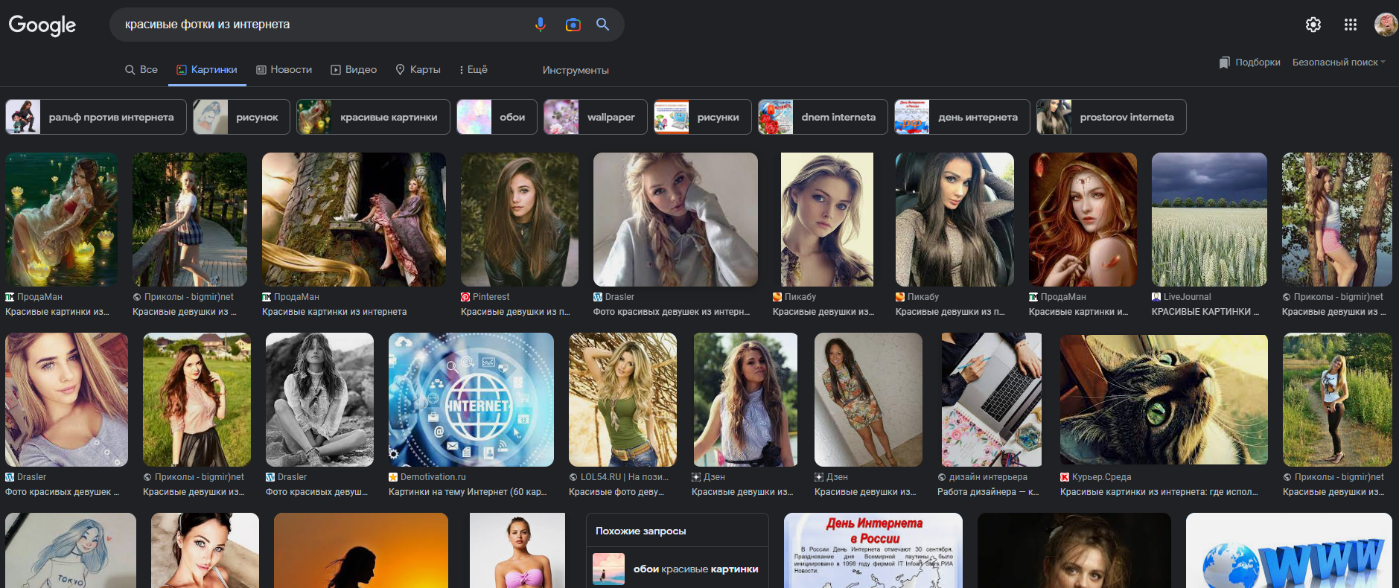Select the ральф против интернета chip
1399x588 pixels.
click(x=96, y=117)
